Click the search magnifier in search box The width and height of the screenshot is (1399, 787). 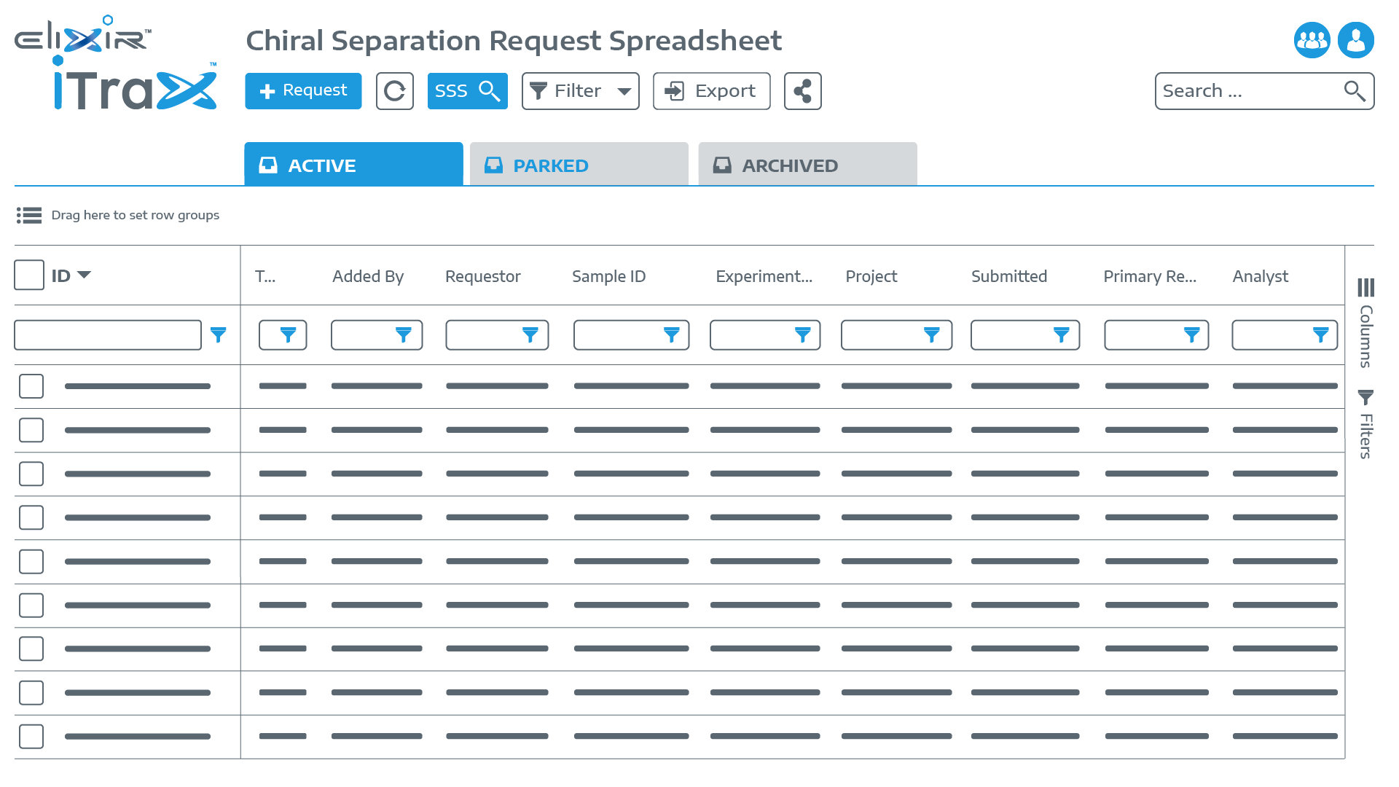pyautogui.click(x=1353, y=91)
